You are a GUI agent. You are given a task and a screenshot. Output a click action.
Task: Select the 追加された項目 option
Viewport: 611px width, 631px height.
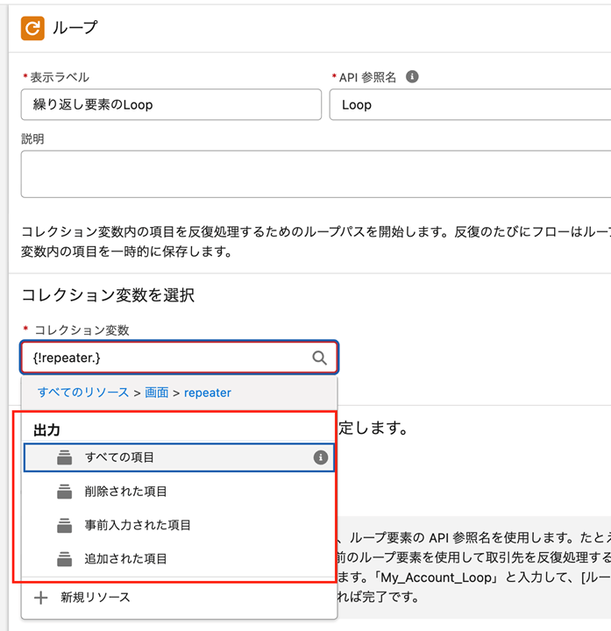point(125,558)
